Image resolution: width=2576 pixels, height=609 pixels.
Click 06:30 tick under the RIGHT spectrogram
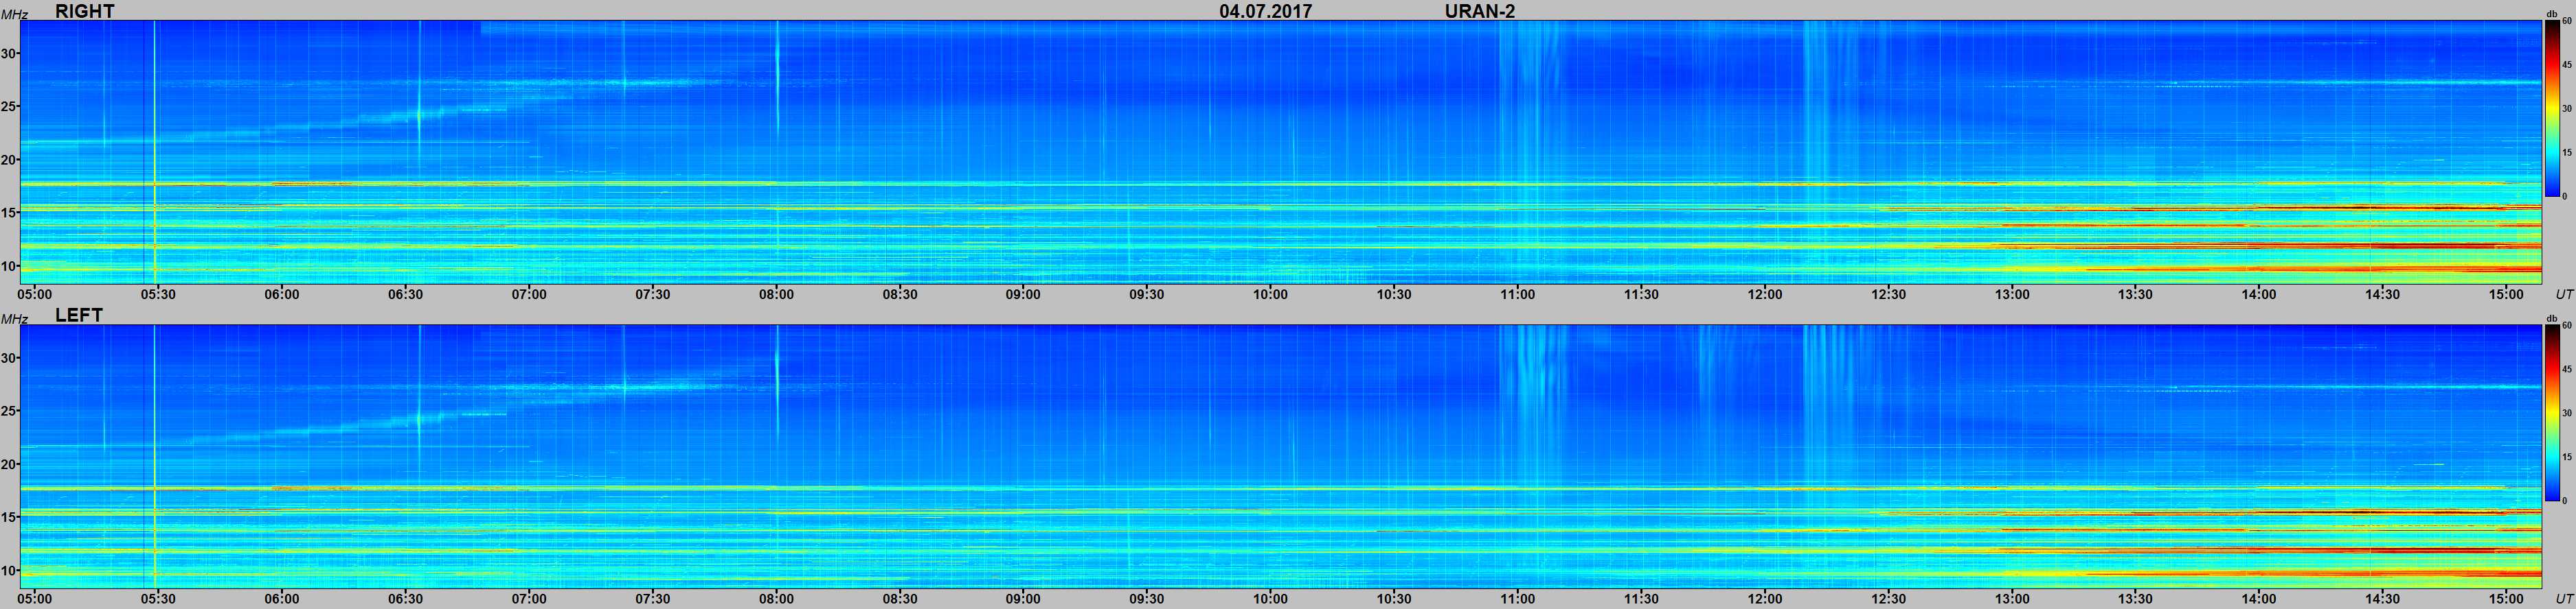pos(405,294)
